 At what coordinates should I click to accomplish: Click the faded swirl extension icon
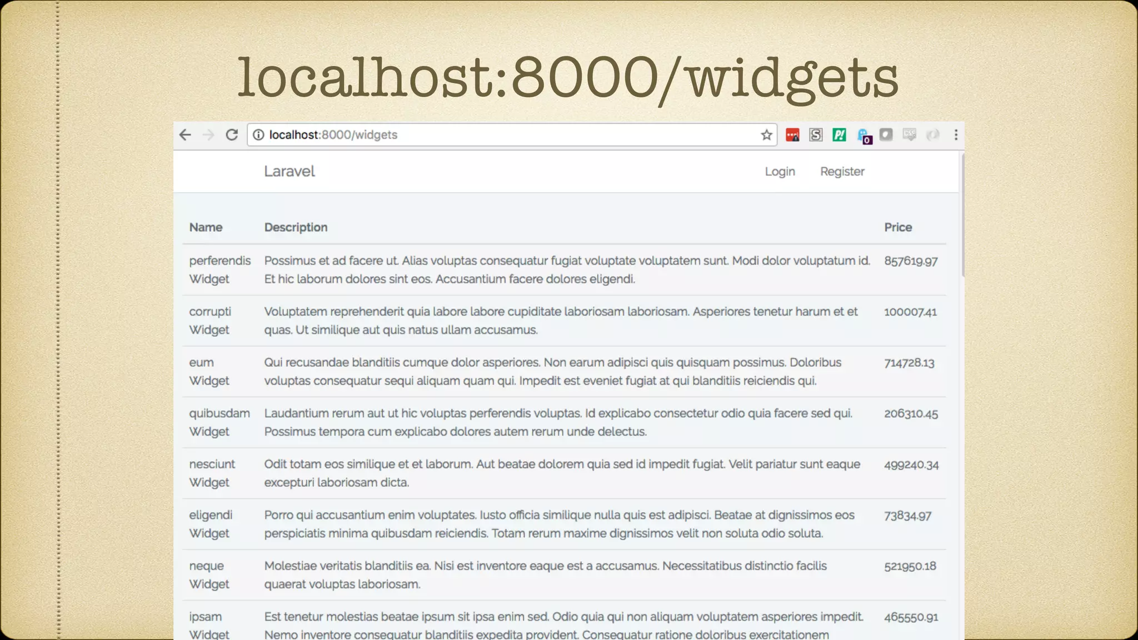(933, 135)
